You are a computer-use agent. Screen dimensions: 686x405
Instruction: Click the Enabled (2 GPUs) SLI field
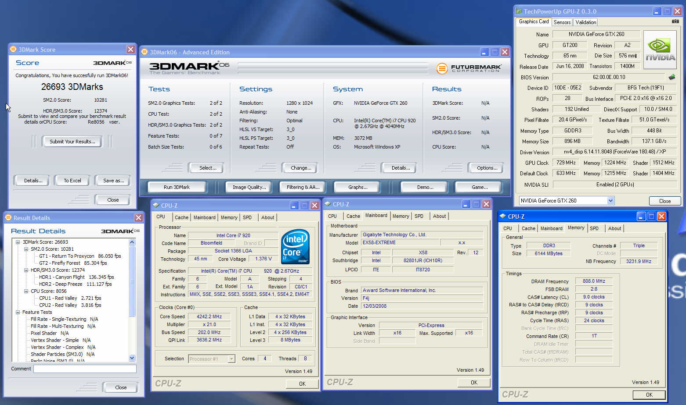pyautogui.click(x=614, y=185)
